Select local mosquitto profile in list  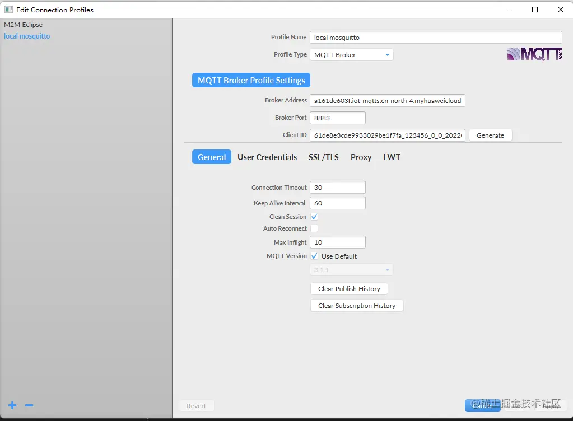(x=27, y=36)
